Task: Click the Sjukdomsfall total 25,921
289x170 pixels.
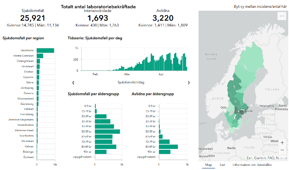Action: point(33,18)
